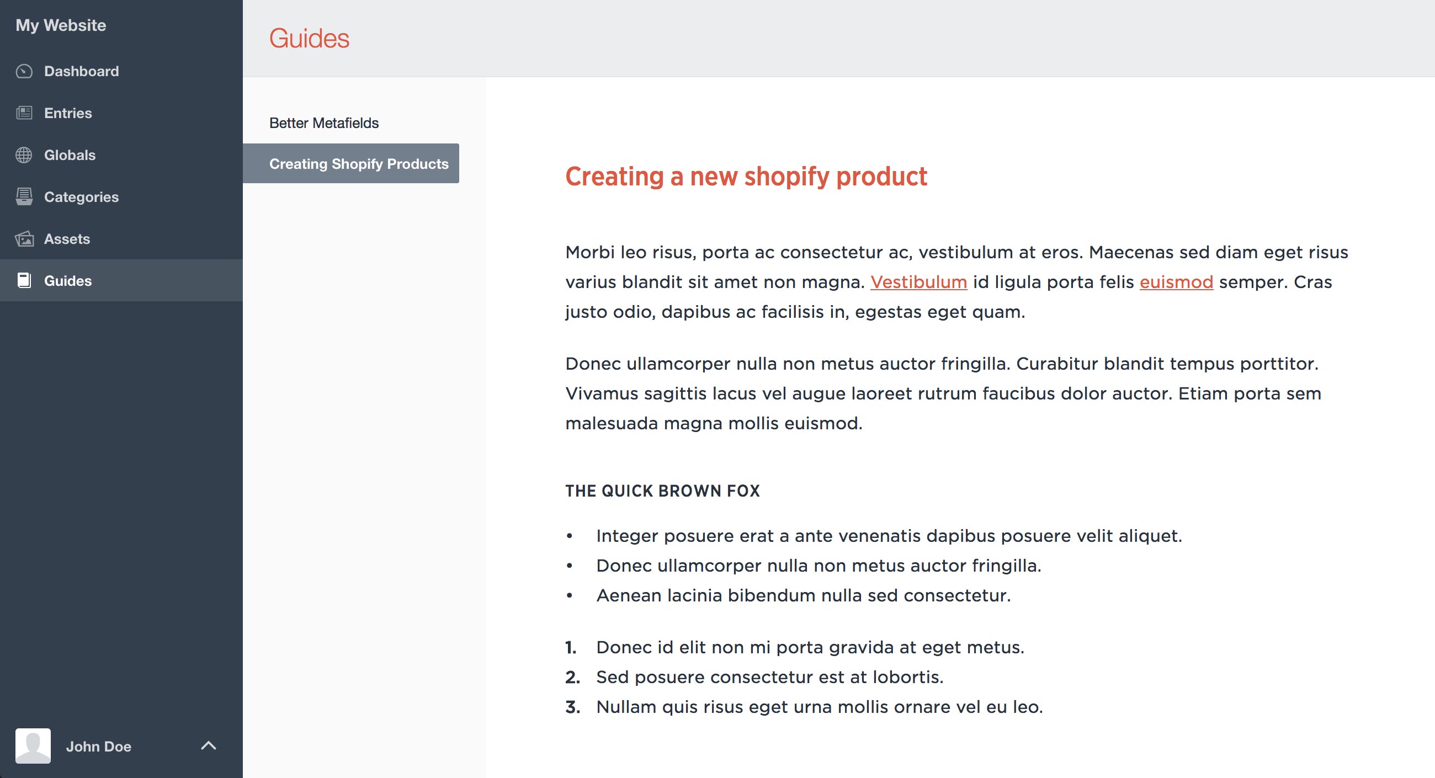
Task: Click the Guides page heading
Action: [309, 39]
